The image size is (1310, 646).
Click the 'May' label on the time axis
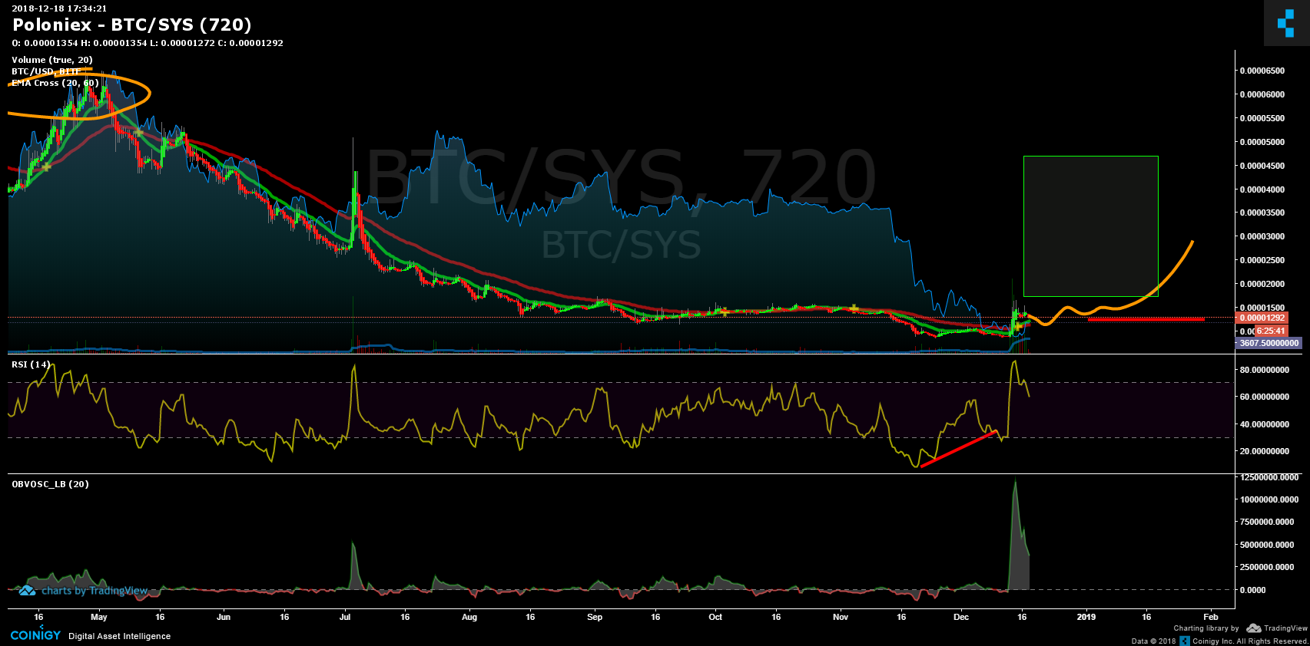(x=99, y=617)
